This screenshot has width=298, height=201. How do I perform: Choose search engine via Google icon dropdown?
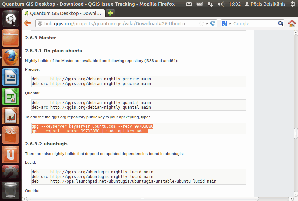coord(226,24)
